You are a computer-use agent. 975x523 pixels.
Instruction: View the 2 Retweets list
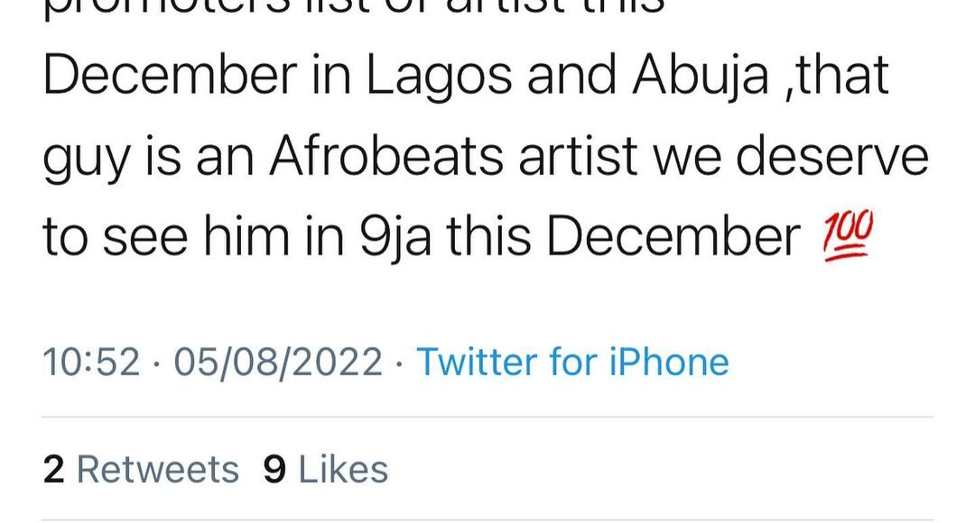(x=141, y=469)
